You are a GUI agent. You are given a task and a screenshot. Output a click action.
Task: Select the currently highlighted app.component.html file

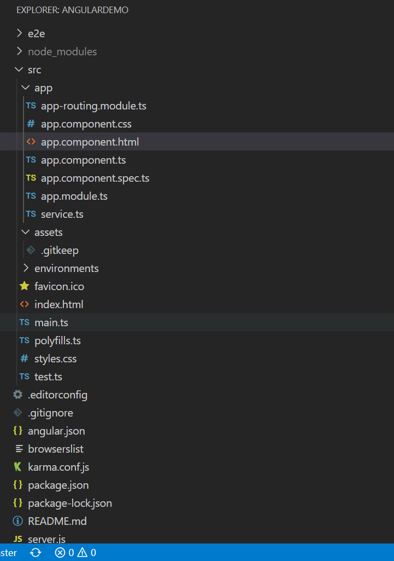click(x=90, y=142)
